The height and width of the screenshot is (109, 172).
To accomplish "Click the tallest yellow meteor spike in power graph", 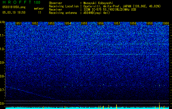I will (159, 106).
